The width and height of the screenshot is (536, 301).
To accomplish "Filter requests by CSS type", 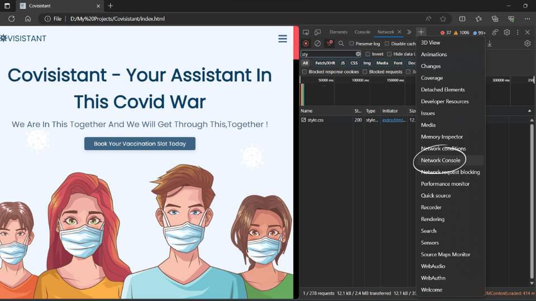I will (x=354, y=63).
